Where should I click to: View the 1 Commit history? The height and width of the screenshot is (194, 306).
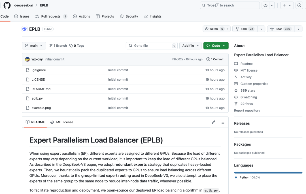click(215, 59)
